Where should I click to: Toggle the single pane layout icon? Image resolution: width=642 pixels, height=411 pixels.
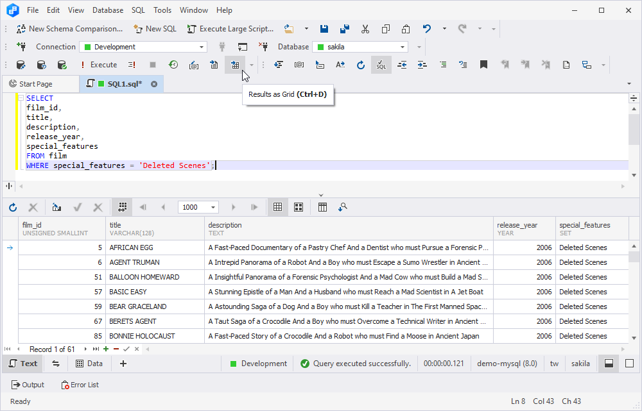pyautogui.click(x=629, y=363)
